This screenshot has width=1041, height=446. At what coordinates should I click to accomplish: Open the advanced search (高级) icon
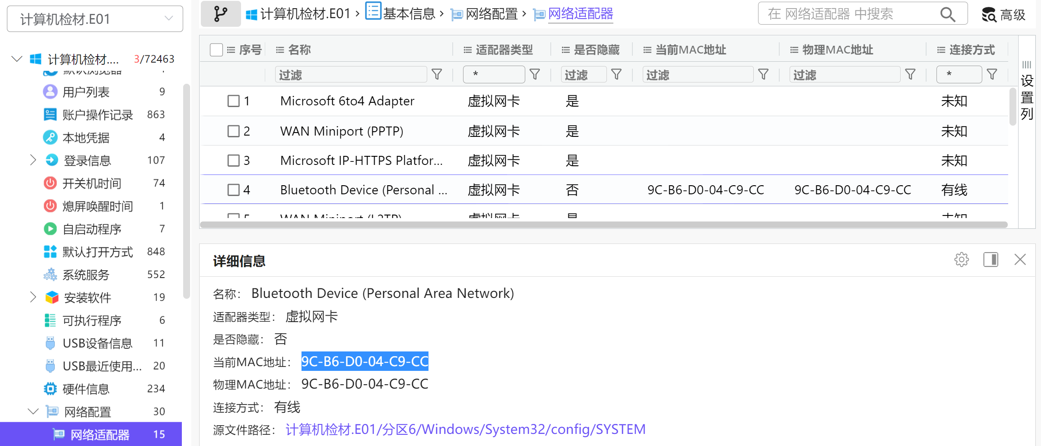point(1003,15)
